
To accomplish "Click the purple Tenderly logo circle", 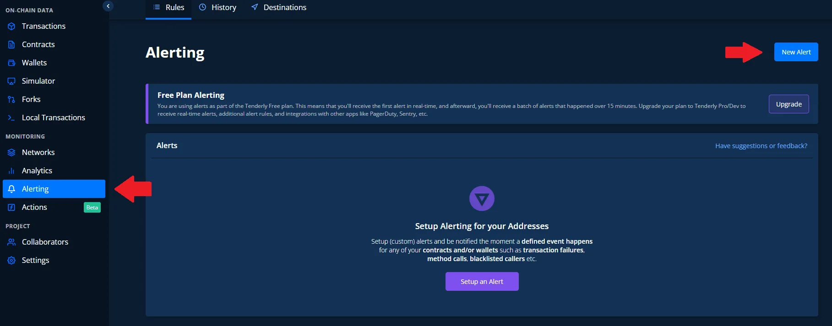I will click(x=482, y=198).
